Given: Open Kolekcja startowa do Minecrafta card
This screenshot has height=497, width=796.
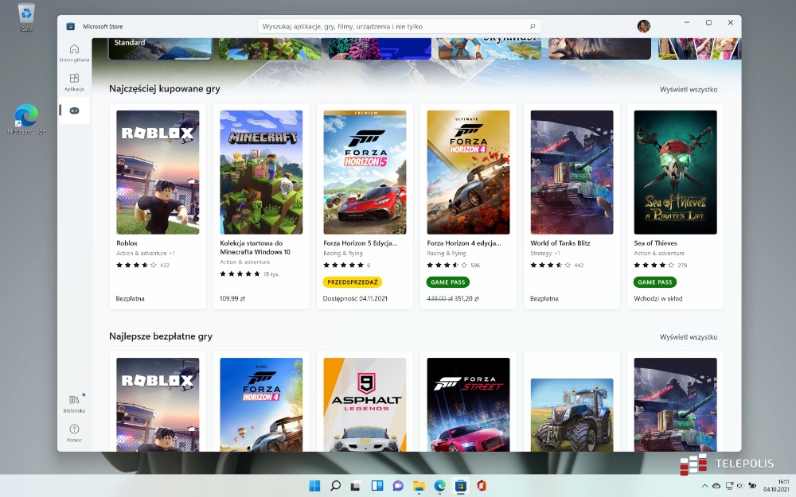Looking at the screenshot, I should (261, 205).
